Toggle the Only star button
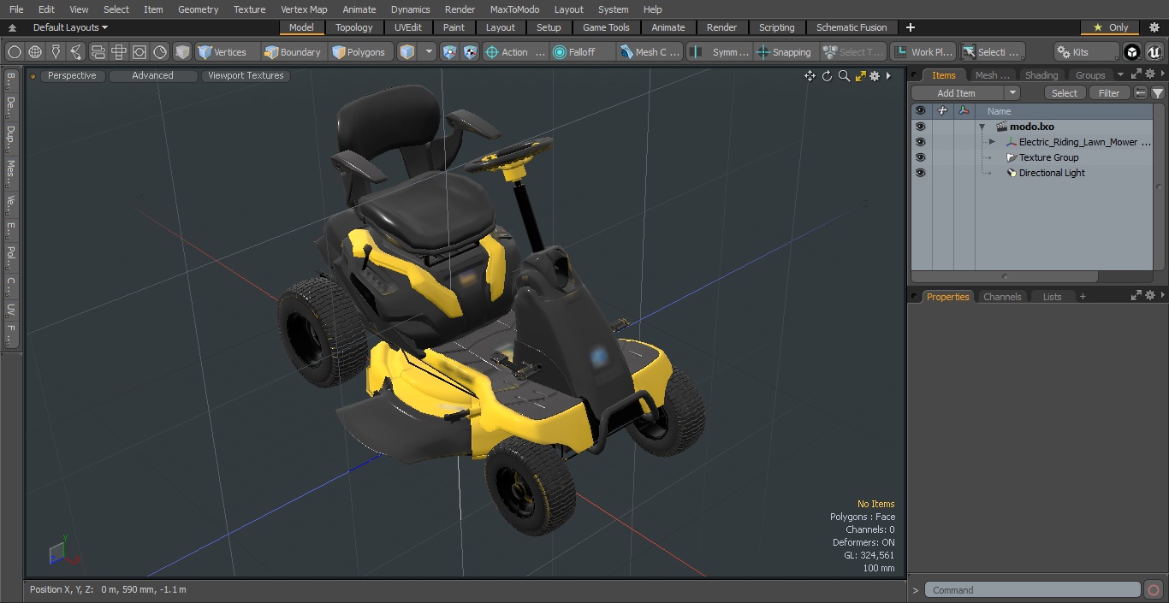1169x603 pixels. pos(1110,27)
